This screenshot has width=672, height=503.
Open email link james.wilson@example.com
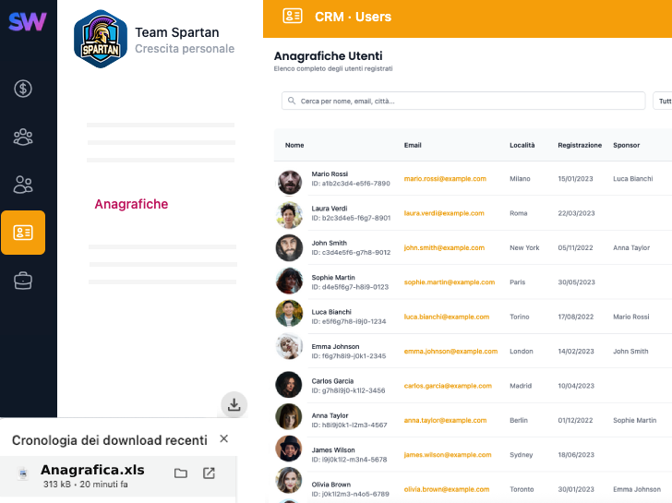[448, 455]
